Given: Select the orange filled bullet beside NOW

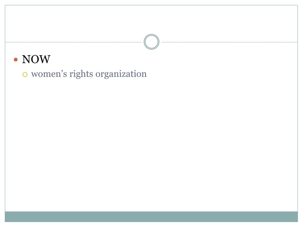Looking at the screenshot, I should pos(16,59).
